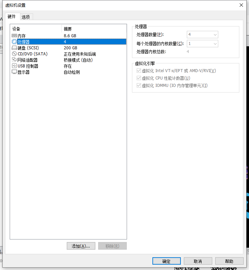Click the 取消 button

[198, 261]
